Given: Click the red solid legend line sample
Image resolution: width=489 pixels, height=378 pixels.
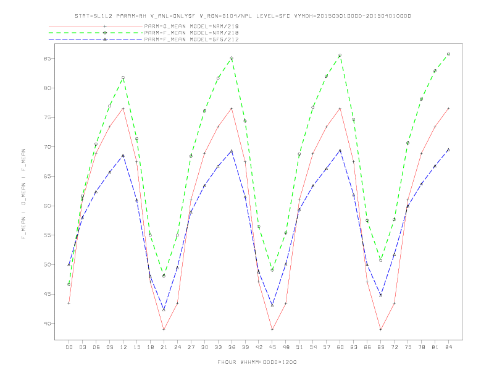Looking at the screenshot, I should tap(96, 26).
